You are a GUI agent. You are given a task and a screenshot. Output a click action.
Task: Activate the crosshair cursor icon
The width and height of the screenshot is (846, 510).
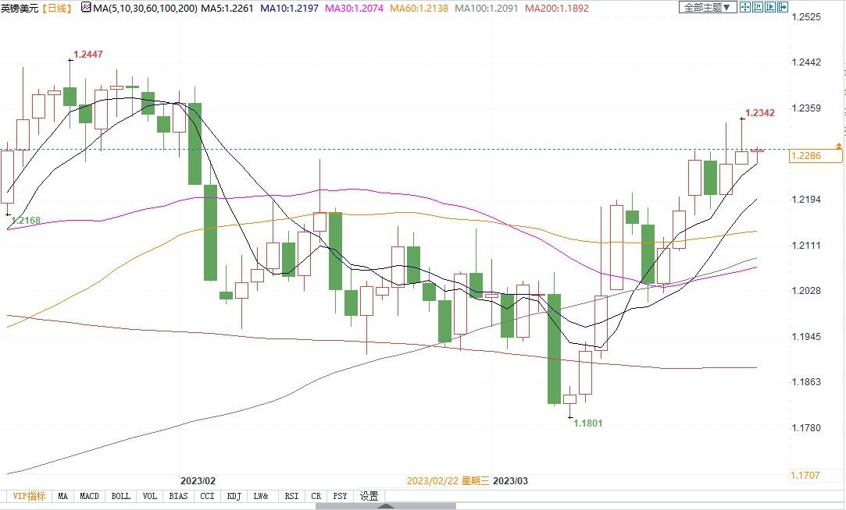click(x=745, y=7)
